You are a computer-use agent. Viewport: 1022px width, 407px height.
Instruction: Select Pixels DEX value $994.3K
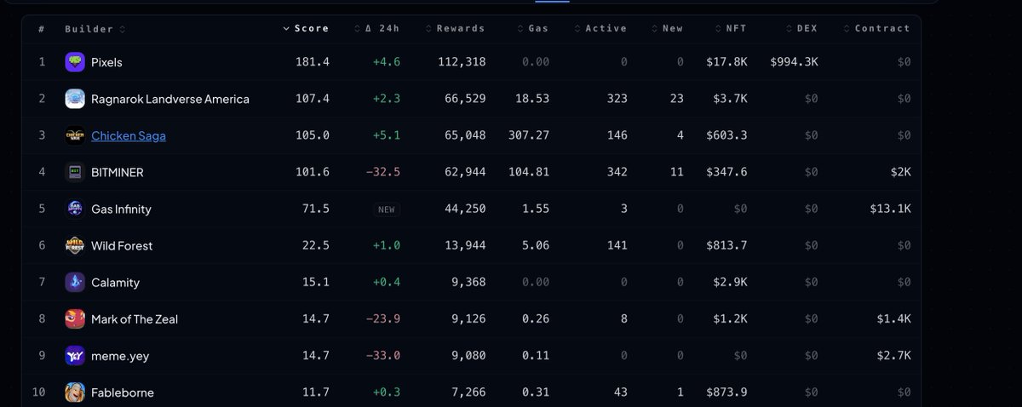(x=794, y=62)
